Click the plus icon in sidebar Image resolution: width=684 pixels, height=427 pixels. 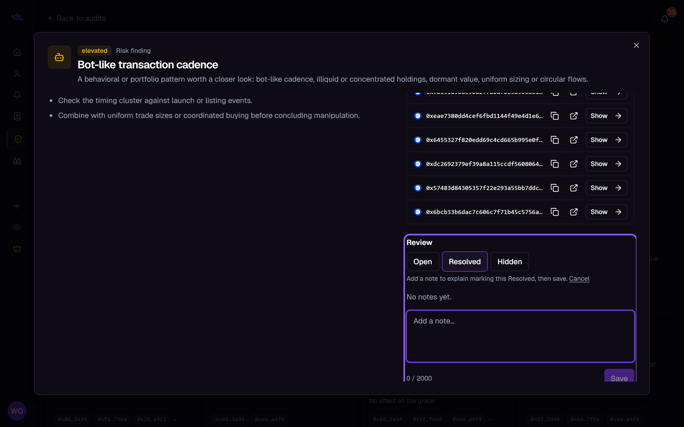click(x=17, y=206)
